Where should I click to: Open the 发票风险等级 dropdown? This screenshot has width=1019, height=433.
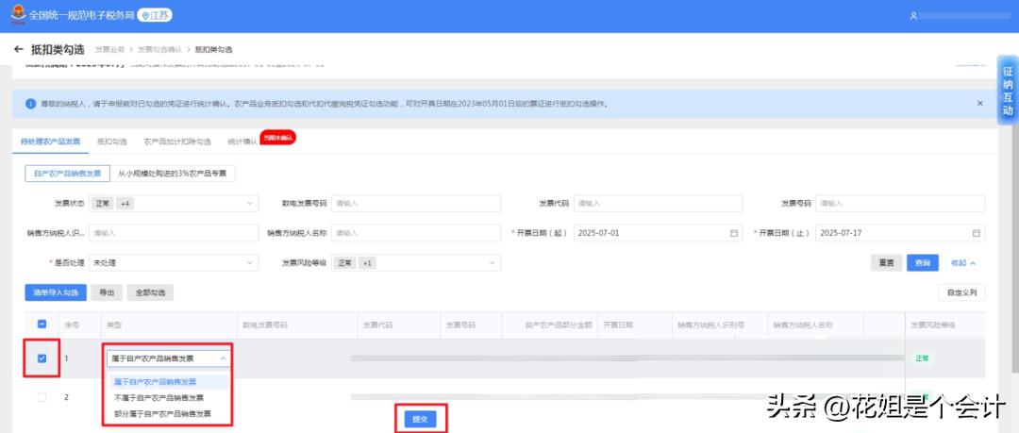[417, 262]
